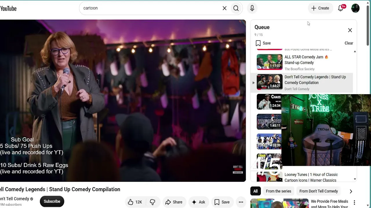Viewport: 371px width, 208px height.
Task: Select From the series chip
Action: click(x=279, y=191)
